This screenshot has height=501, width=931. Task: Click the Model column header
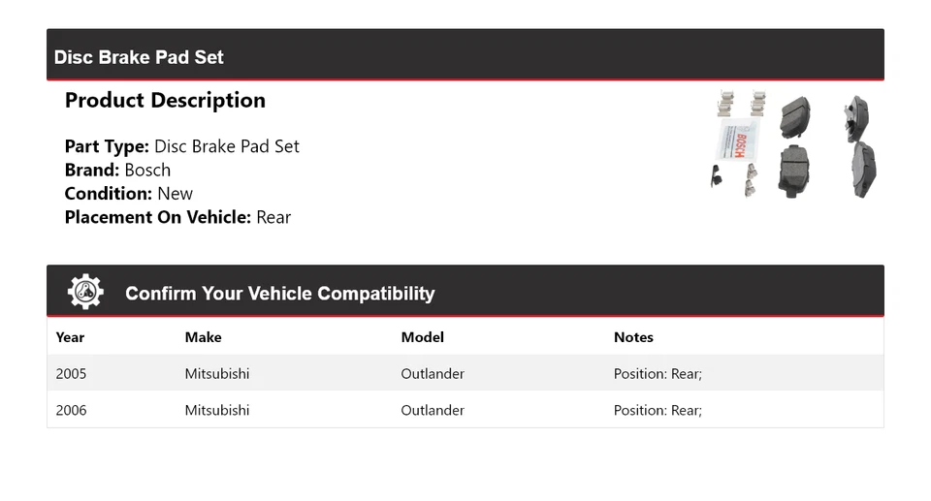pos(422,337)
